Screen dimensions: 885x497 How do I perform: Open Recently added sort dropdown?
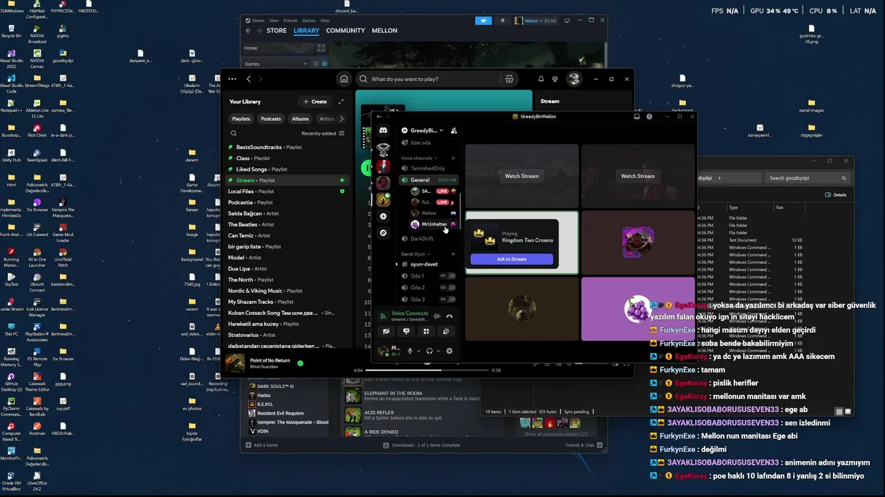[323, 133]
